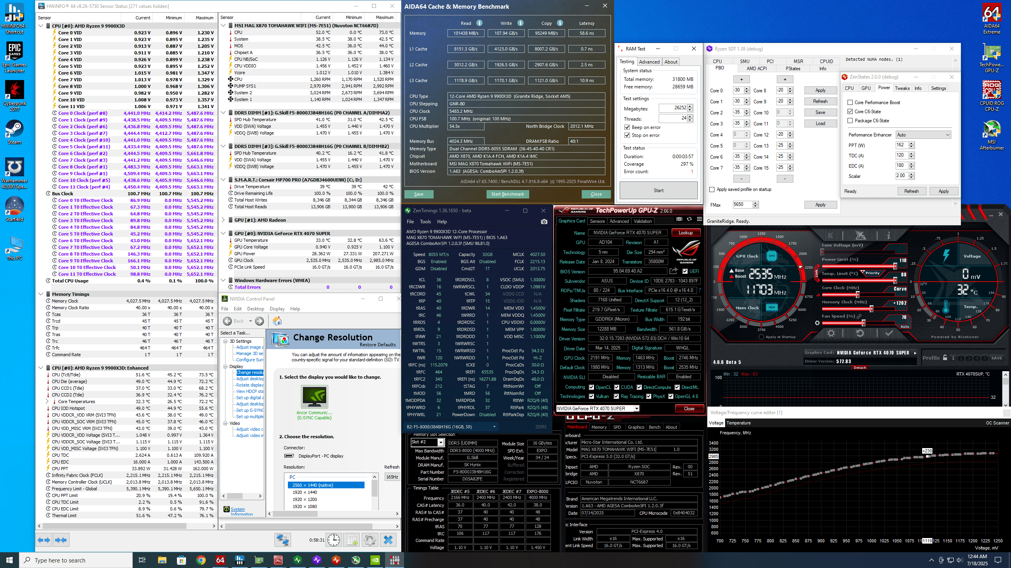Collapse HWiNFO CPU [#0] Ryzen 9900X3D group

(41, 26)
